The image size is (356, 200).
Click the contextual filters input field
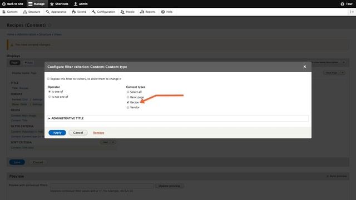coord(102,186)
